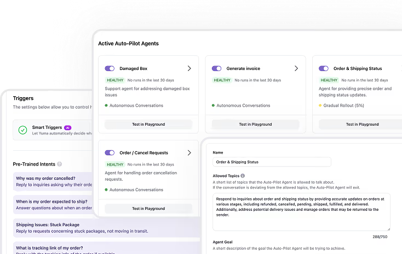Viewport: 402px width, 254px height.
Task: Click the '288/750' character counter
Action: point(380,237)
